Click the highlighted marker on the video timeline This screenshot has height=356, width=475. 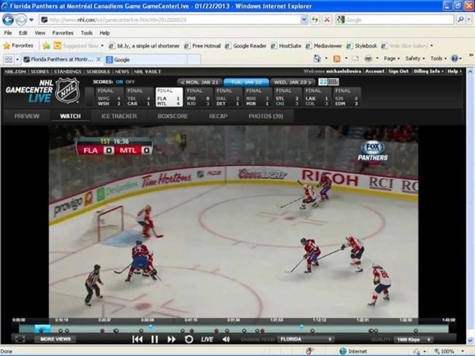pos(42,329)
